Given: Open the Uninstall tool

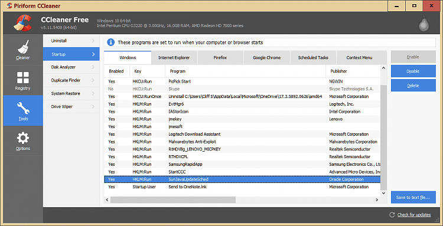Looking at the screenshot, I should [71, 41].
